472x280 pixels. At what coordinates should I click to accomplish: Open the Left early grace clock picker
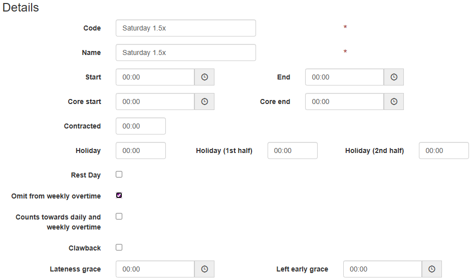(x=432, y=269)
